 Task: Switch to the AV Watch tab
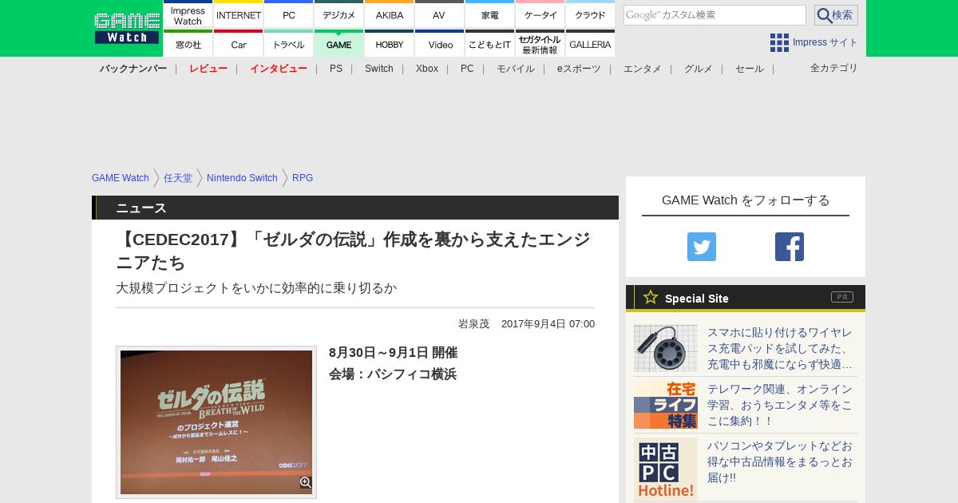click(x=439, y=14)
